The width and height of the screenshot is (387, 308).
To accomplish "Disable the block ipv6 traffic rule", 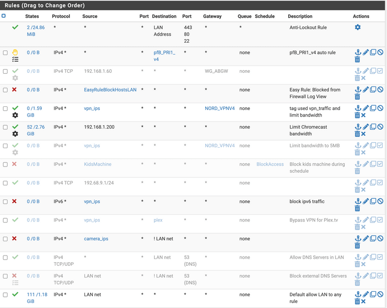I will (x=380, y=201).
